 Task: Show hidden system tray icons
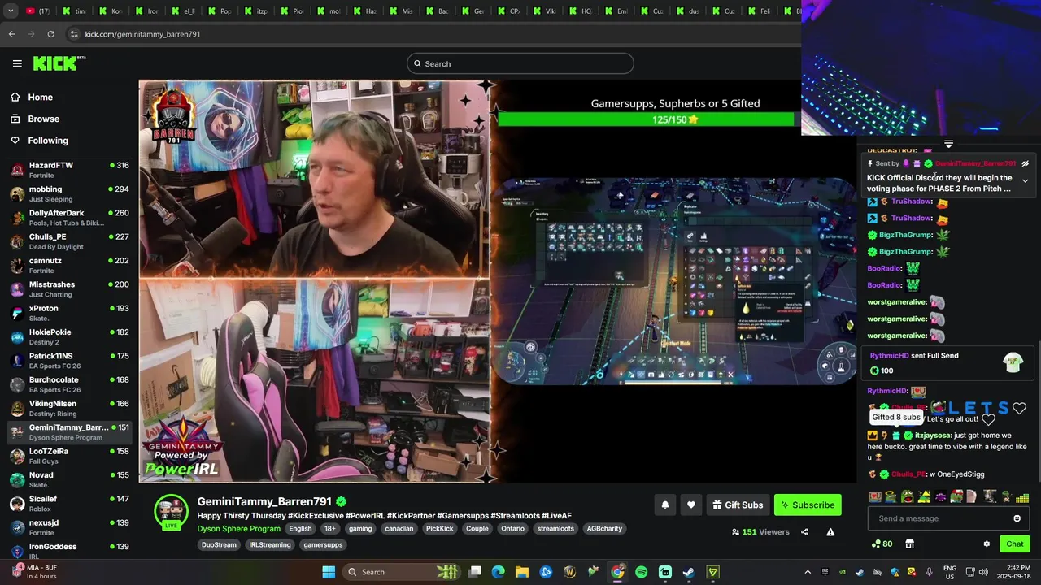click(808, 572)
